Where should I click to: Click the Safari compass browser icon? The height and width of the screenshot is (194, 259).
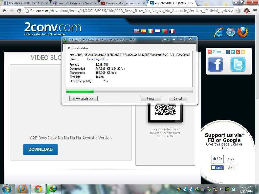(x=231, y=32)
